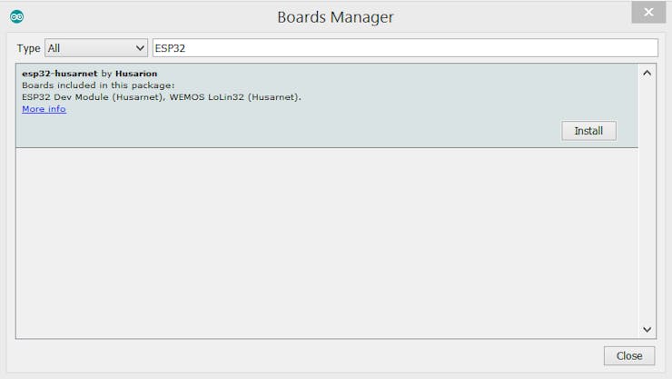This screenshot has height=379, width=672.
Task: Click the scroll down arrow in list
Action: 647,329
